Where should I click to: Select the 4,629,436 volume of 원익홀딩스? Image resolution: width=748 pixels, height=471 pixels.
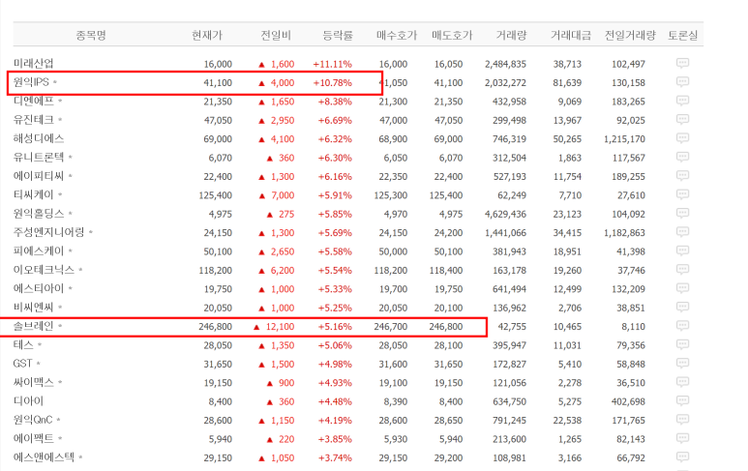click(x=506, y=214)
